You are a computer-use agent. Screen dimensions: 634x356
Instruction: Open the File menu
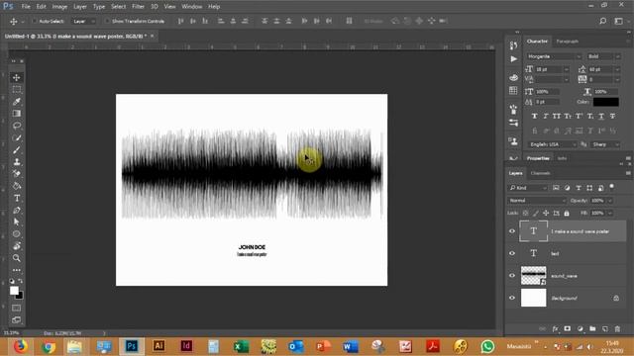[x=26, y=7]
